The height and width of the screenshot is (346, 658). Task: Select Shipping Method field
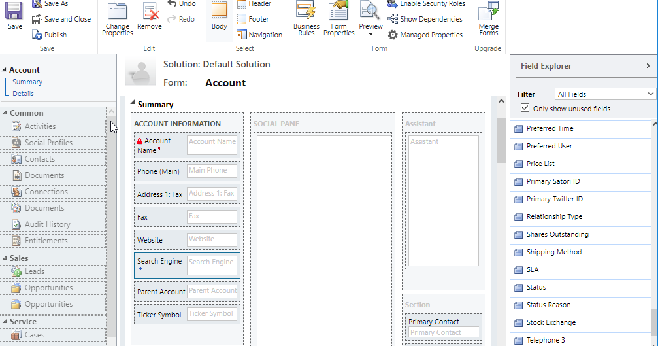581,252
